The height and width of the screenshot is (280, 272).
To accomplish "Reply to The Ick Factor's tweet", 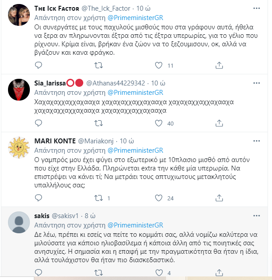I will point(39,65).
